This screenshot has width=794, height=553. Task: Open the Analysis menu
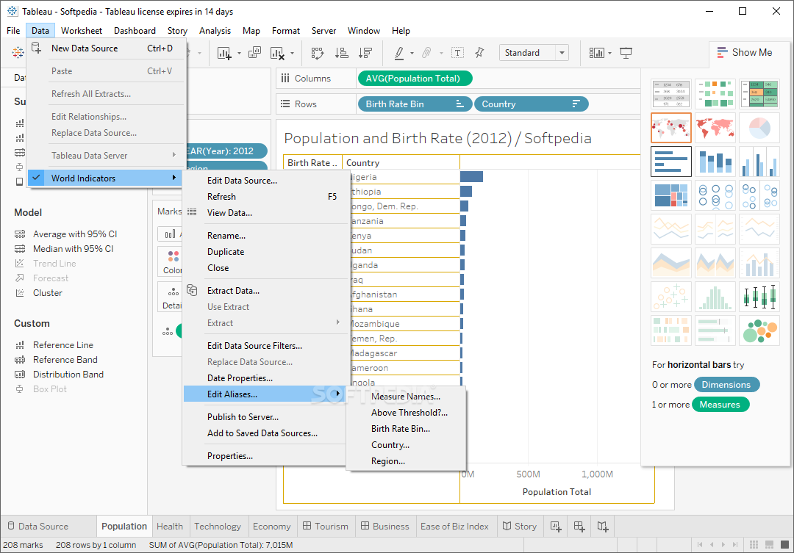215,31
